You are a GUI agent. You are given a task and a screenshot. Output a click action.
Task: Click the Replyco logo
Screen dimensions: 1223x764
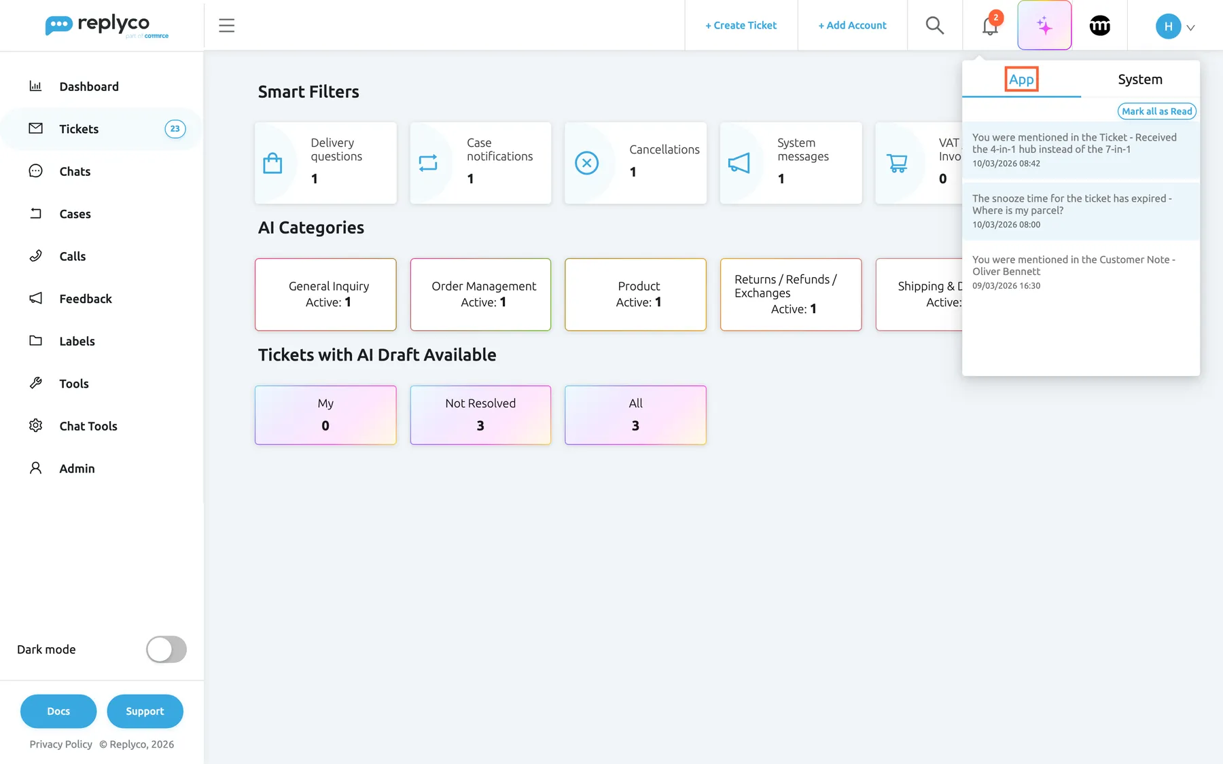(x=107, y=25)
